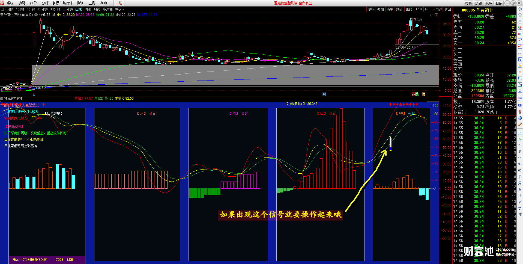Click the circle-in-square sidebar icon
Viewport: 523px width, 264px height.
(520, 91)
